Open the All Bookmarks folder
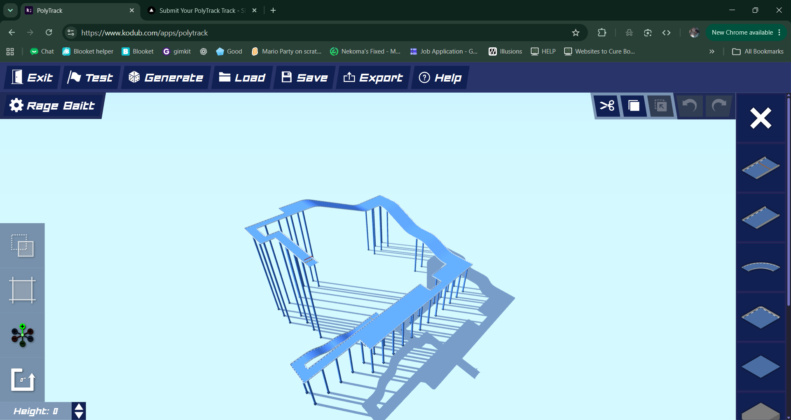The height and width of the screenshot is (420, 791). [758, 51]
